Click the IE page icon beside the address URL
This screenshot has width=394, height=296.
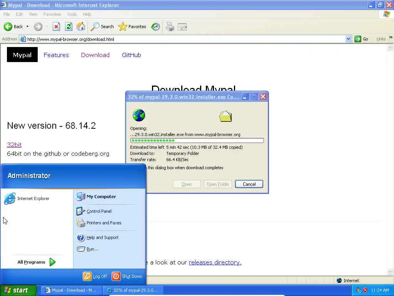(x=23, y=39)
